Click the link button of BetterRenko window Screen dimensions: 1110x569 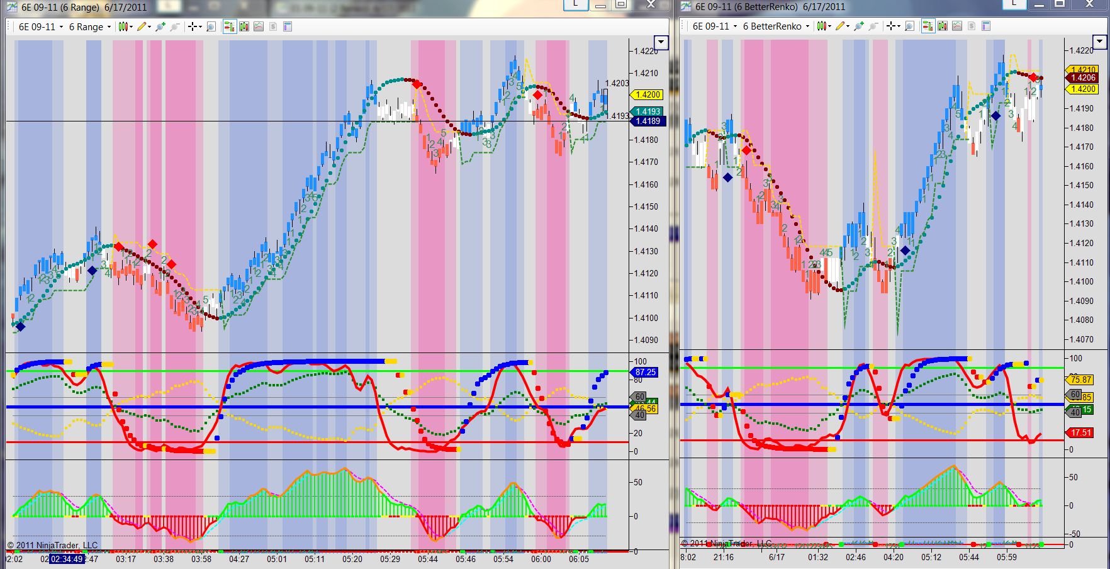[1014, 4]
